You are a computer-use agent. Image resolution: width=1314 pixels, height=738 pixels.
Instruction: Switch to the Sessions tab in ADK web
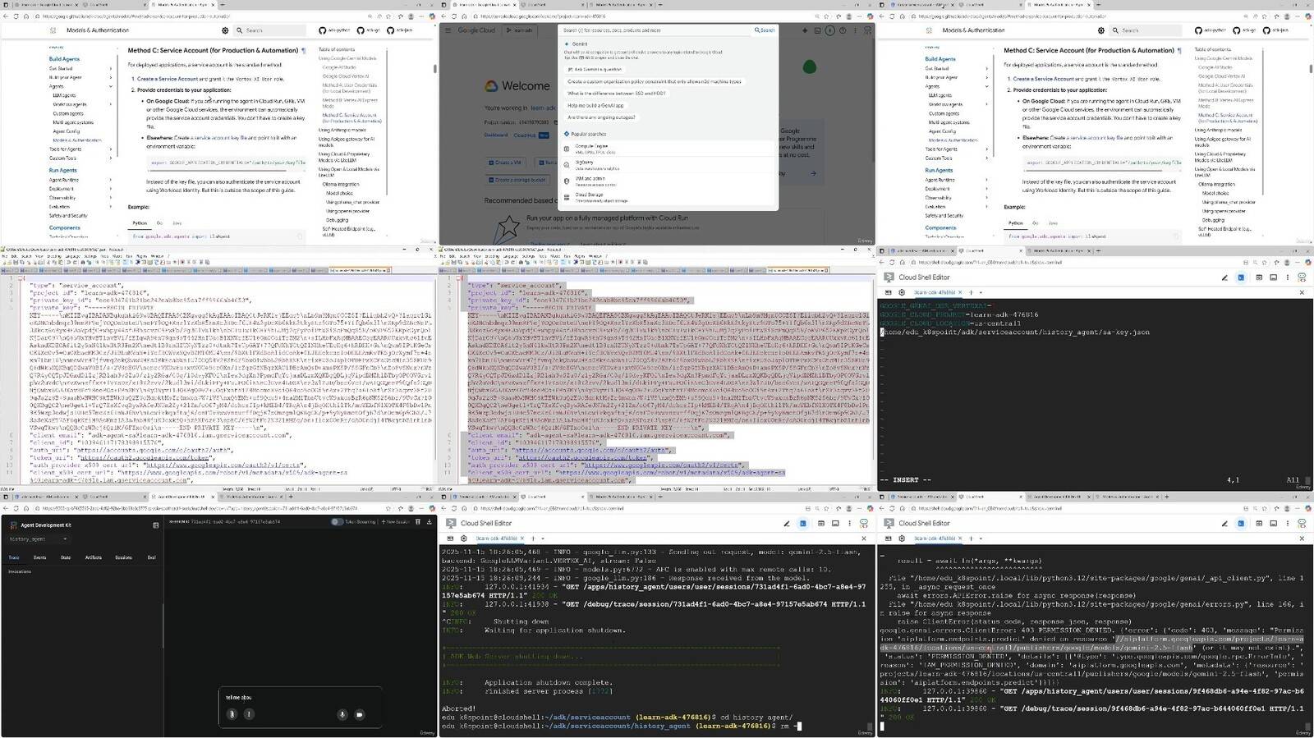click(x=123, y=557)
